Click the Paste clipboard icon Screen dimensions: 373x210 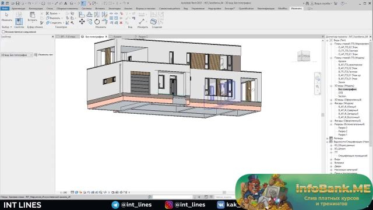(x=33, y=15)
